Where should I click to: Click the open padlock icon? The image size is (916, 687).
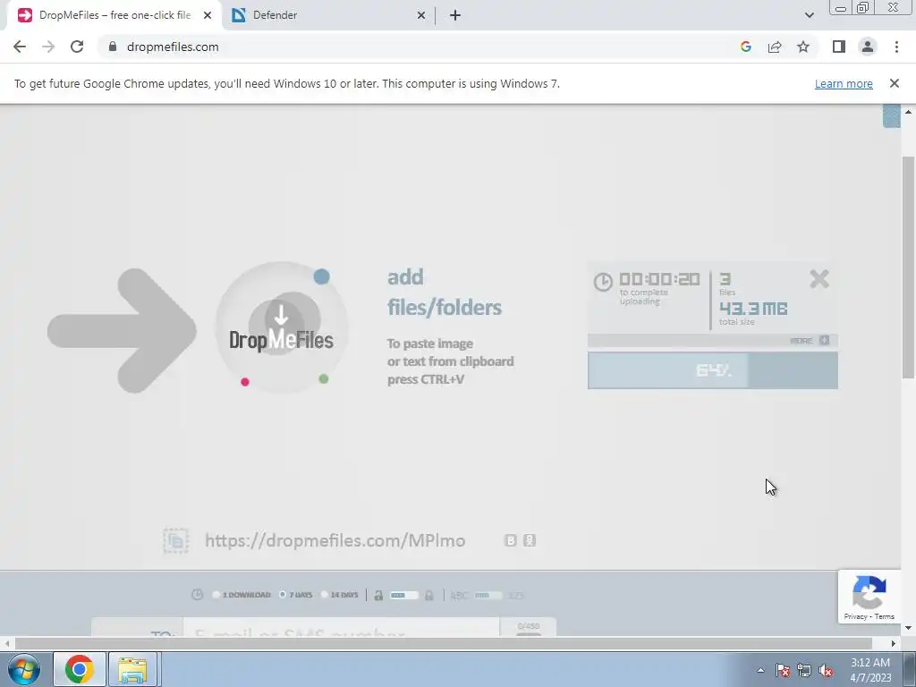[x=378, y=595]
